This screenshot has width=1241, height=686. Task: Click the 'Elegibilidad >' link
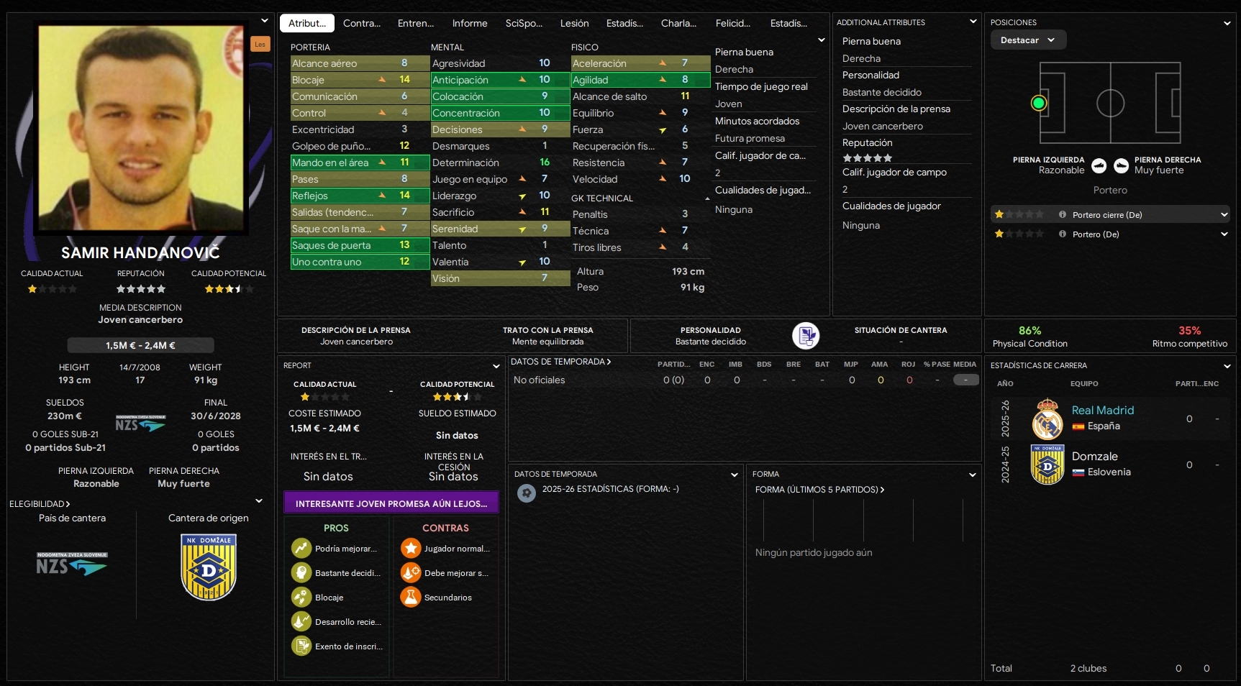pyautogui.click(x=40, y=504)
